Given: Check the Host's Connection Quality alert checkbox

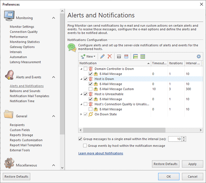Looking at the screenshot, I should tap(86, 104).
